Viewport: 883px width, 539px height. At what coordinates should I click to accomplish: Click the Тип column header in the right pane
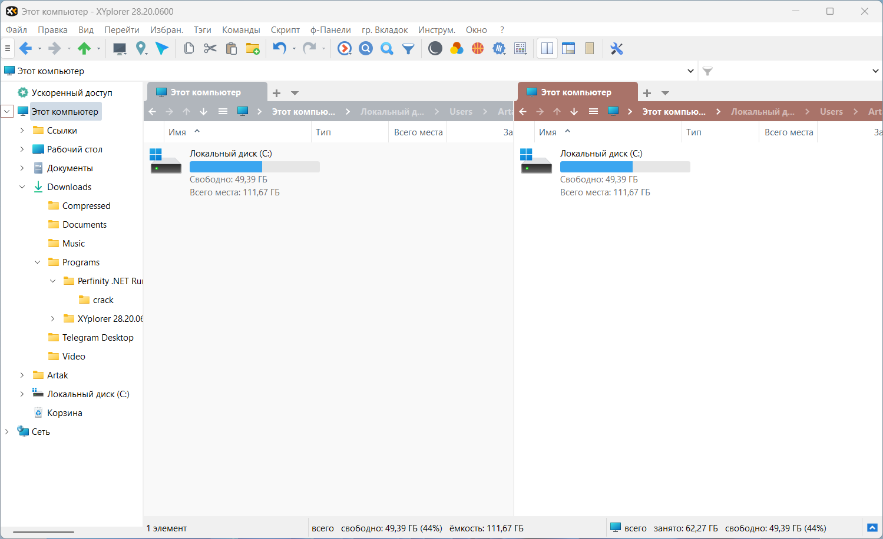[x=694, y=132]
